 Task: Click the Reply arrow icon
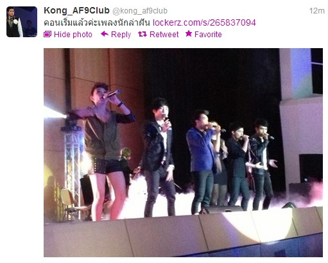[105, 34]
